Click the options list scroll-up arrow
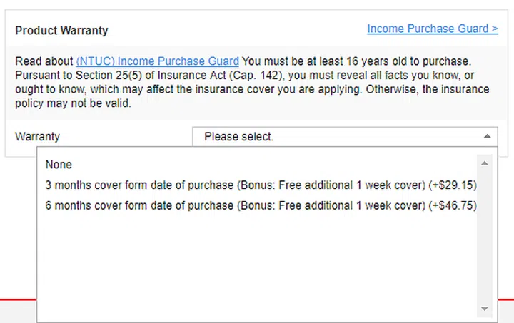The width and height of the screenshot is (514, 323). [x=485, y=163]
